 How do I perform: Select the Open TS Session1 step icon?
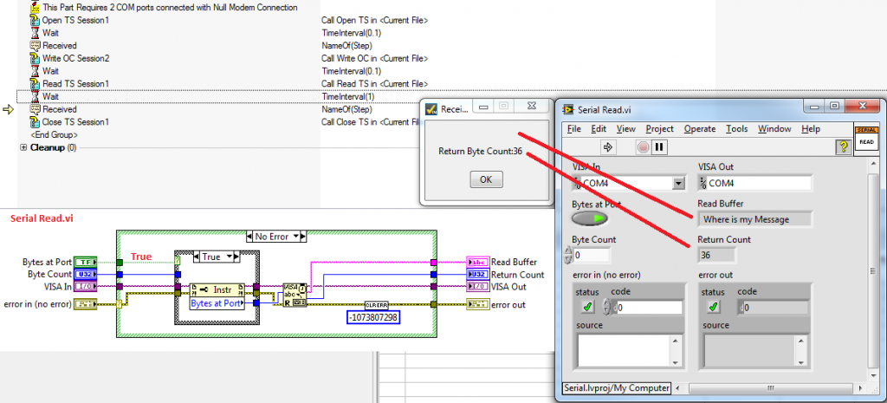click(x=35, y=20)
